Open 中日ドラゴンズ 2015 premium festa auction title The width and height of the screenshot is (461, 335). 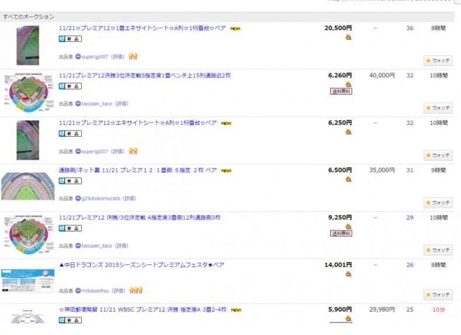point(141,265)
